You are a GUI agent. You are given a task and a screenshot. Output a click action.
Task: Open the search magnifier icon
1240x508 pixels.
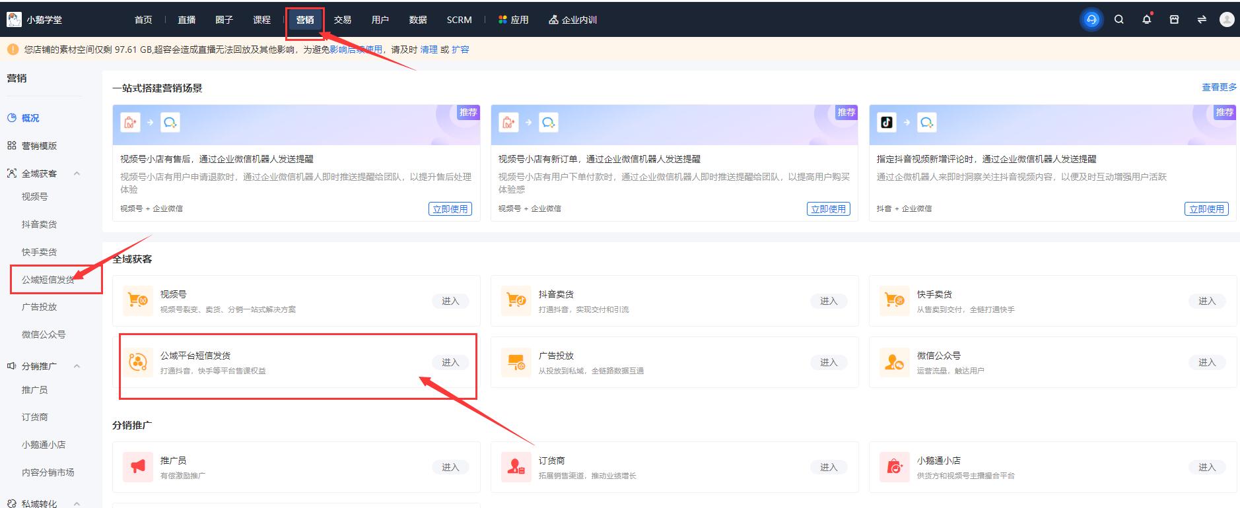tap(1119, 20)
